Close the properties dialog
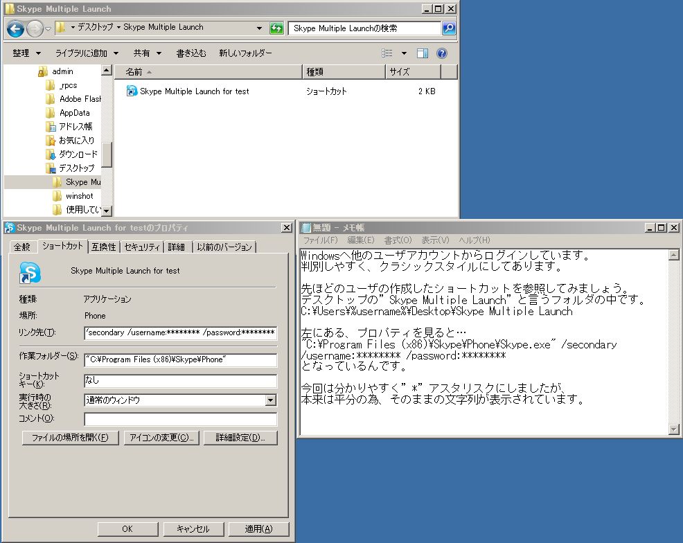 point(287,228)
